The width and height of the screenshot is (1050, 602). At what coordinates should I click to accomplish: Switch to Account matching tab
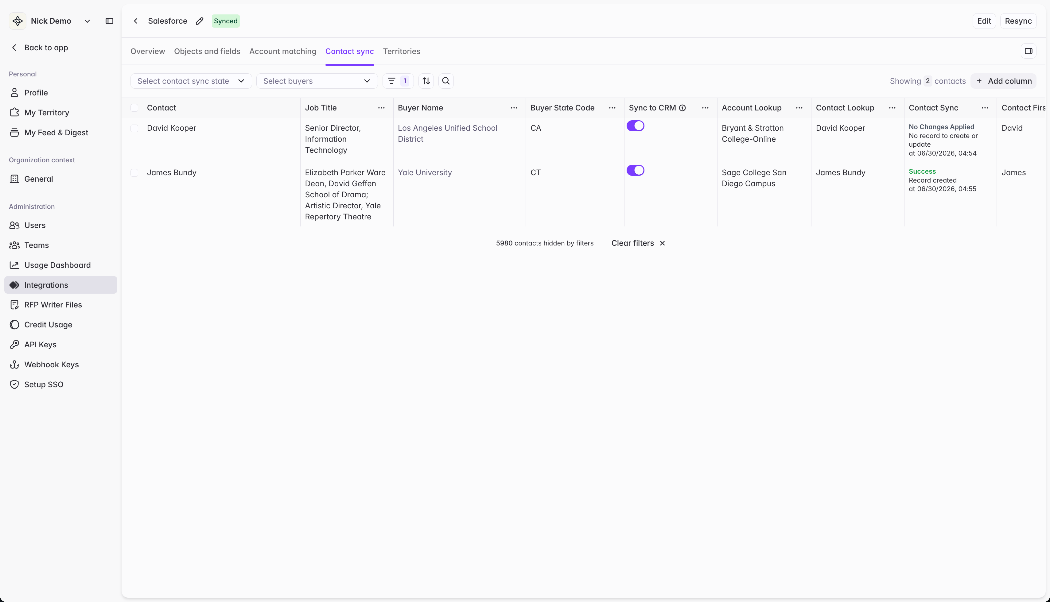tap(282, 51)
